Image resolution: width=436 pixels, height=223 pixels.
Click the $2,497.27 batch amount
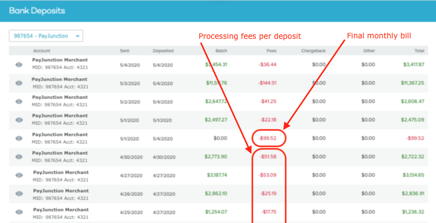click(216, 120)
